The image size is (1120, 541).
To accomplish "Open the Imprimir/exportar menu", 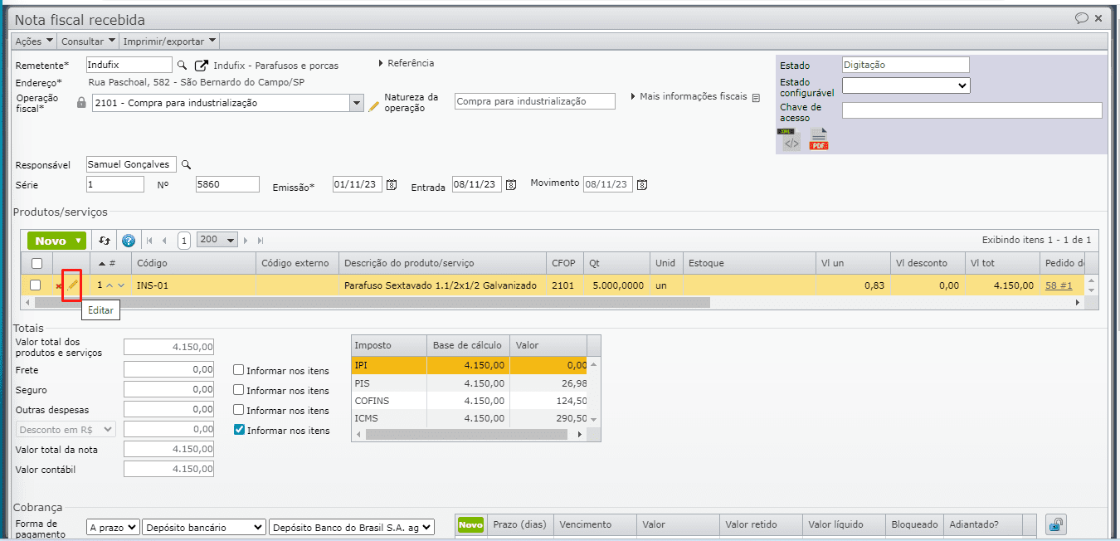I will (x=169, y=41).
